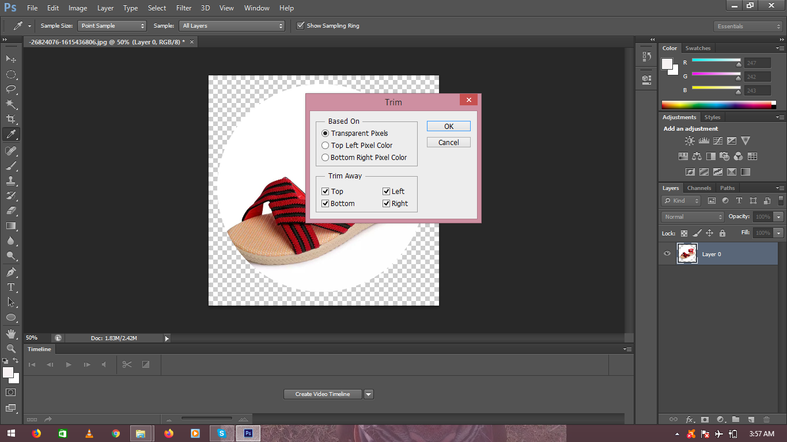Select the Brush tool
The width and height of the screenshot is (787, 442).
pyautogui.click(x=11, y=166)
